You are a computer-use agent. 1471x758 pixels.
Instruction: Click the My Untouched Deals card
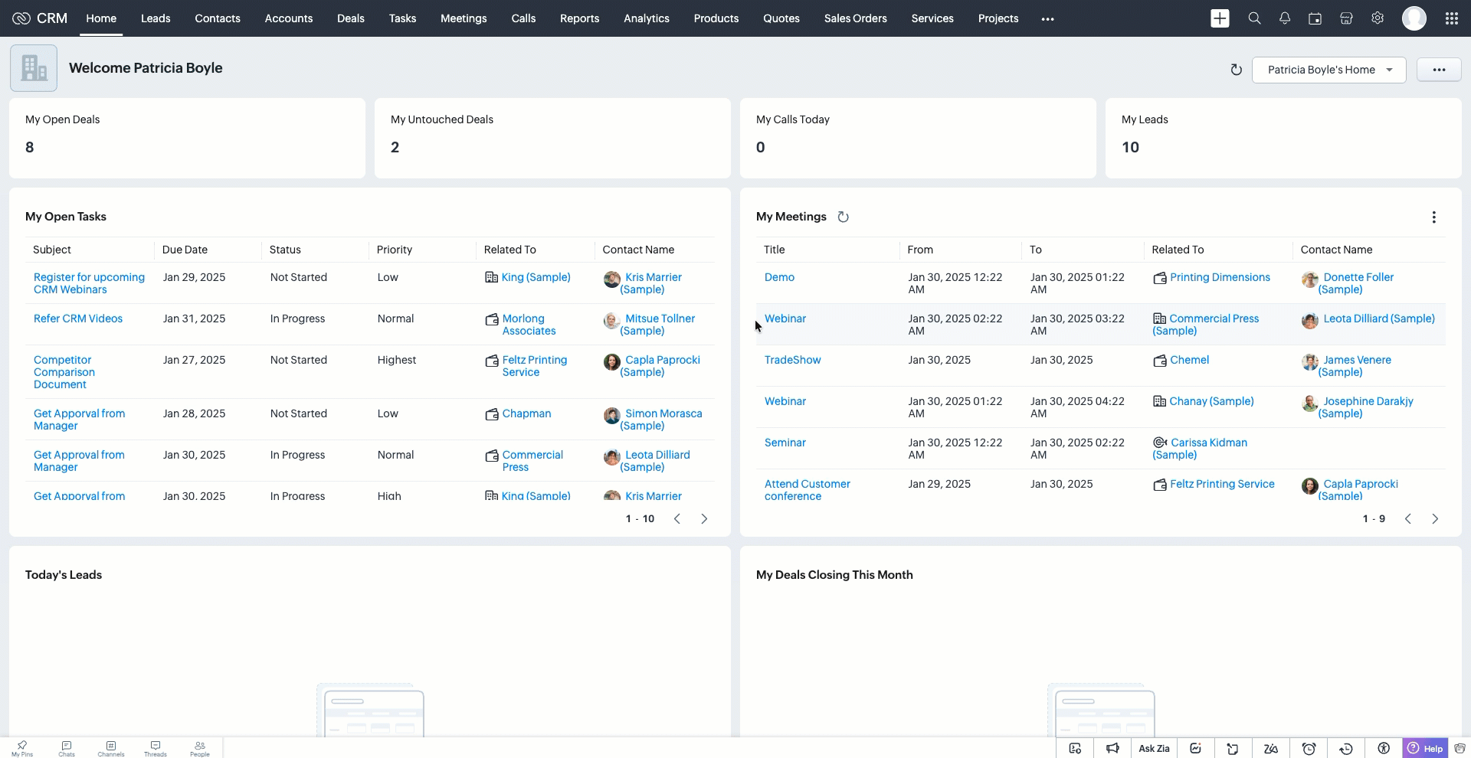point(552,138)
